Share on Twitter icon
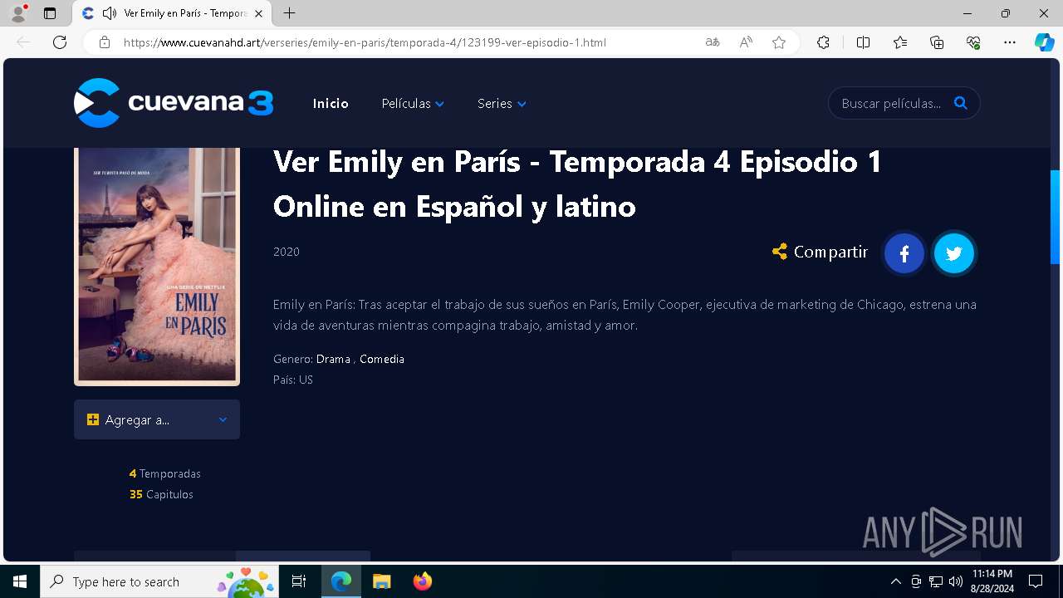The width and height of the screenshot is (1063, 598). pyautogui.click(x=954, y=253)
